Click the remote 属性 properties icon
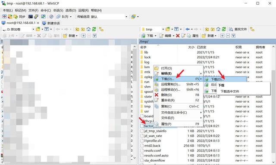Screen dimensions: 276x165 tap(193, 36)
